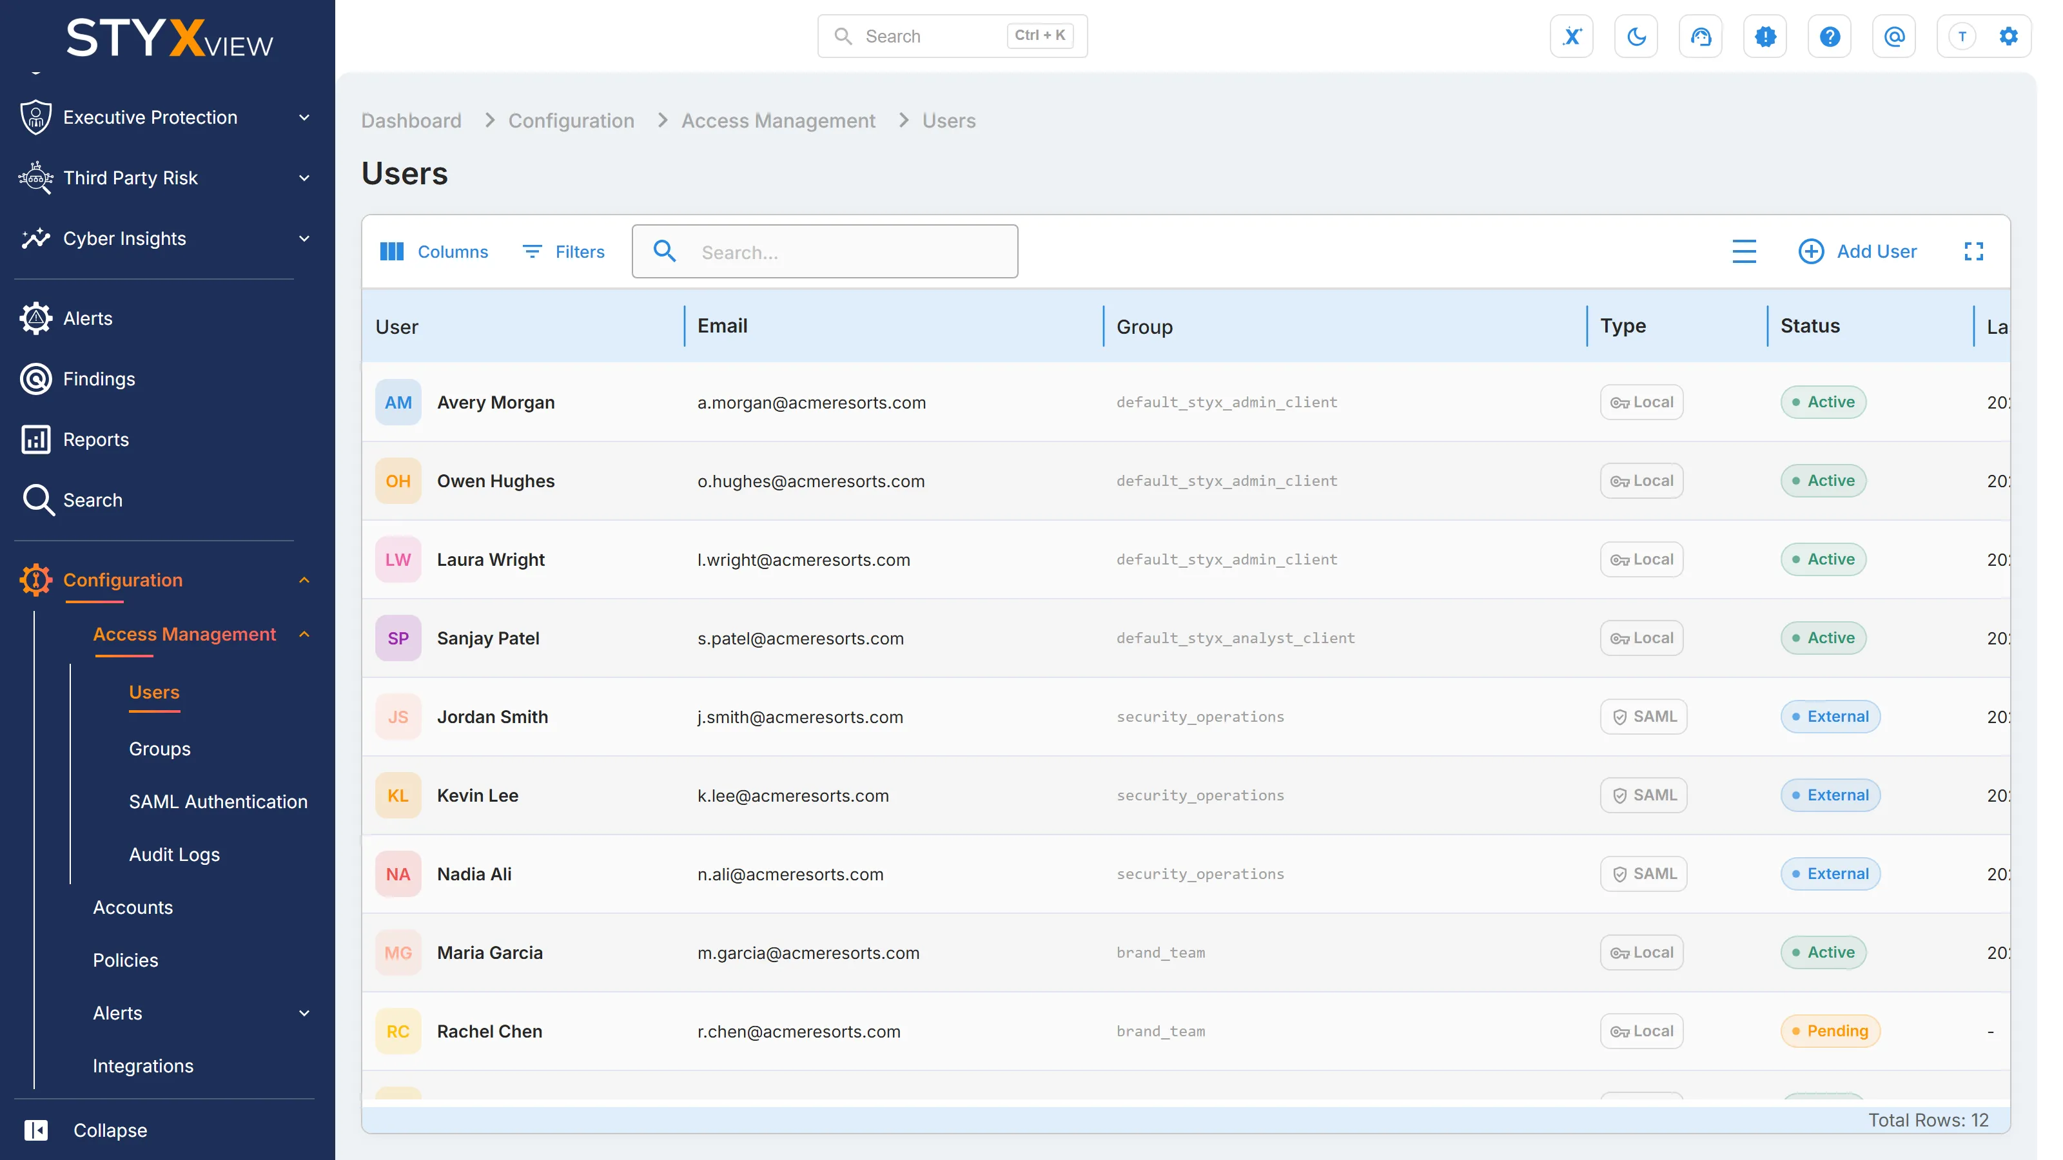The image size is (2063, 1160).
Task: Open the settings gear in top bar
Action: click(2009, 36)
